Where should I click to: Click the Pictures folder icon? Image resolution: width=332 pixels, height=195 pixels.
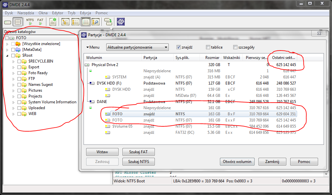25,90
